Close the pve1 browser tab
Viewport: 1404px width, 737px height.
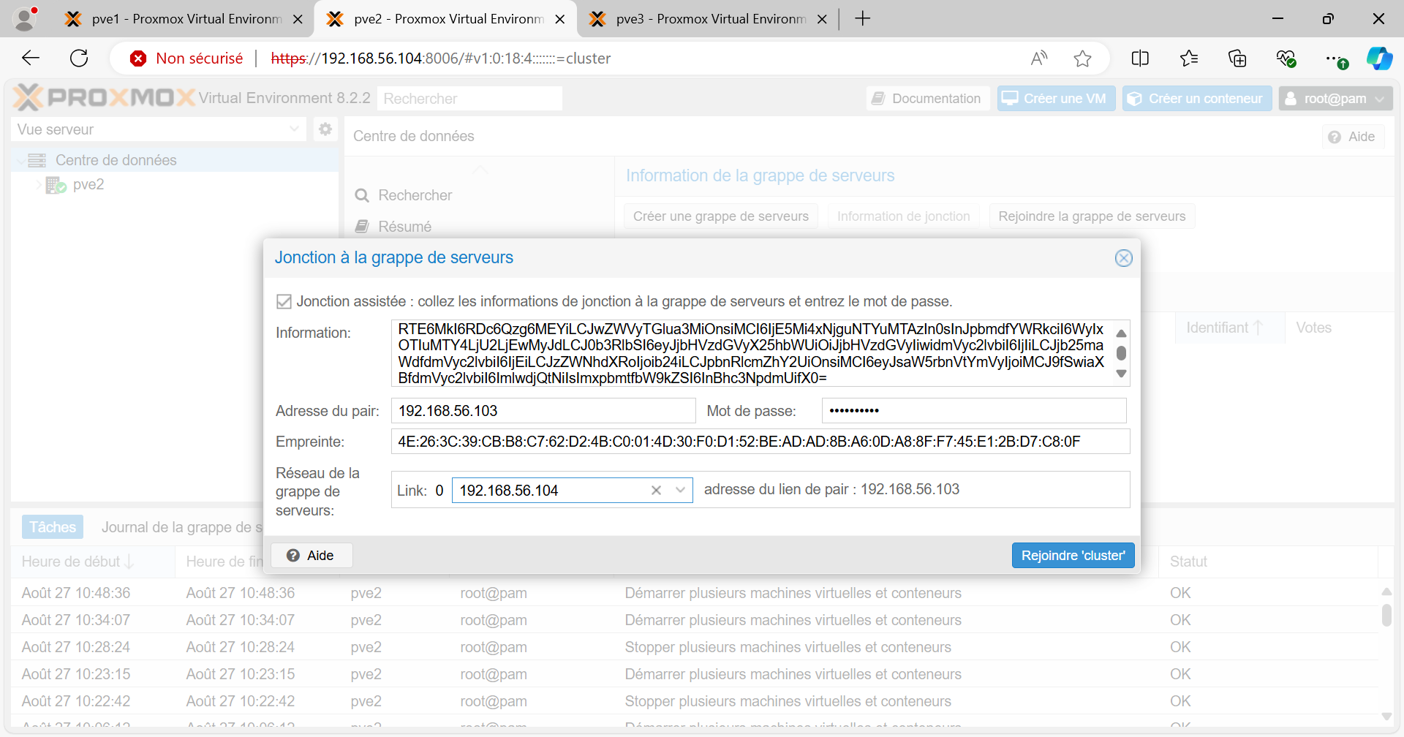pos(298,19)
